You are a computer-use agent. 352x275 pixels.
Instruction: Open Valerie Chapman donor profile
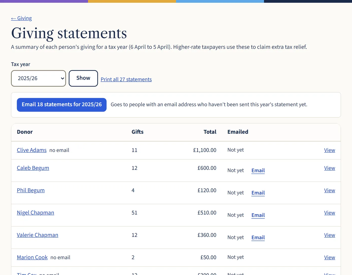tap(37, 235)
